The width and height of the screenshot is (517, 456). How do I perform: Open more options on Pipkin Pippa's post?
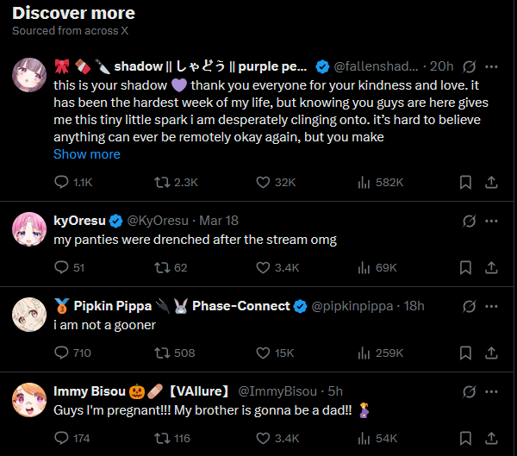click(492, 306)
